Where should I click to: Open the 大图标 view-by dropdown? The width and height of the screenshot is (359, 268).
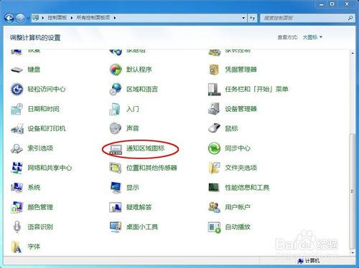point(312,37)
